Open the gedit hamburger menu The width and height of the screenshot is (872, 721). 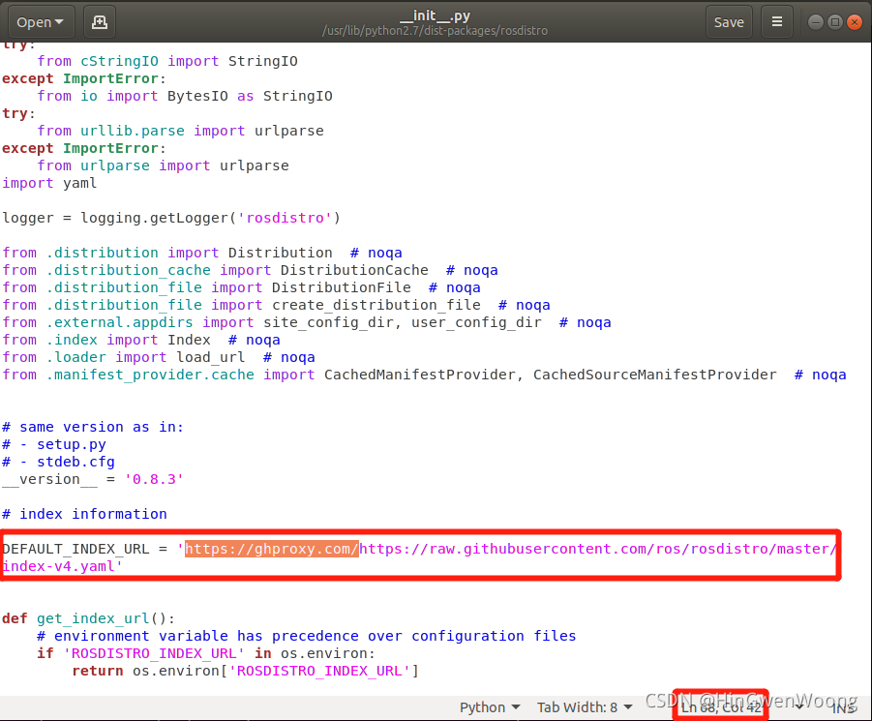point(777,22)
